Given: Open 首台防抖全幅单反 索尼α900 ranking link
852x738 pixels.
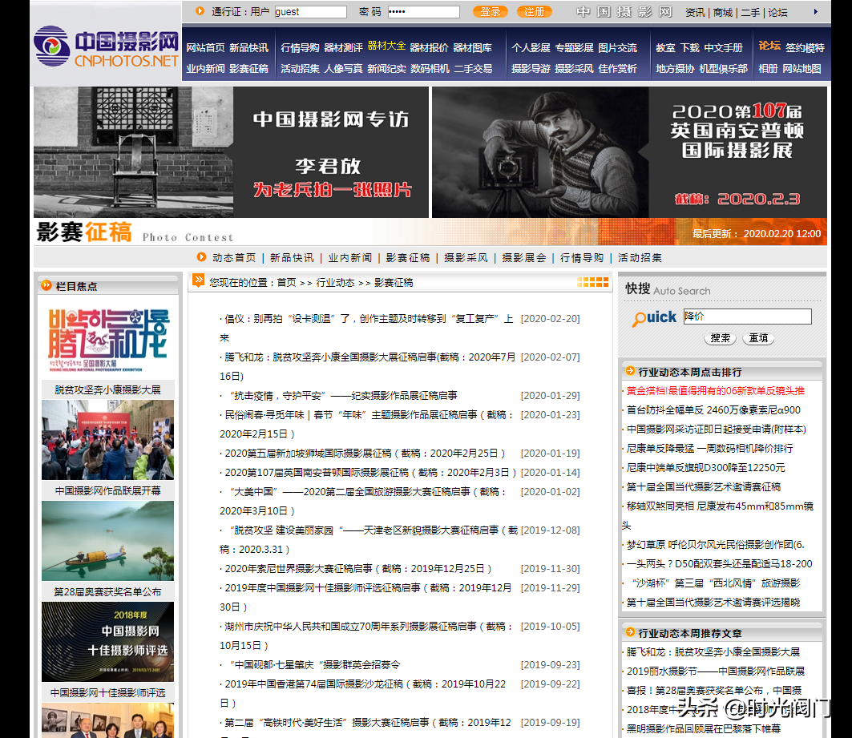Looking at the screenshot, I should (x=713, y=410).
